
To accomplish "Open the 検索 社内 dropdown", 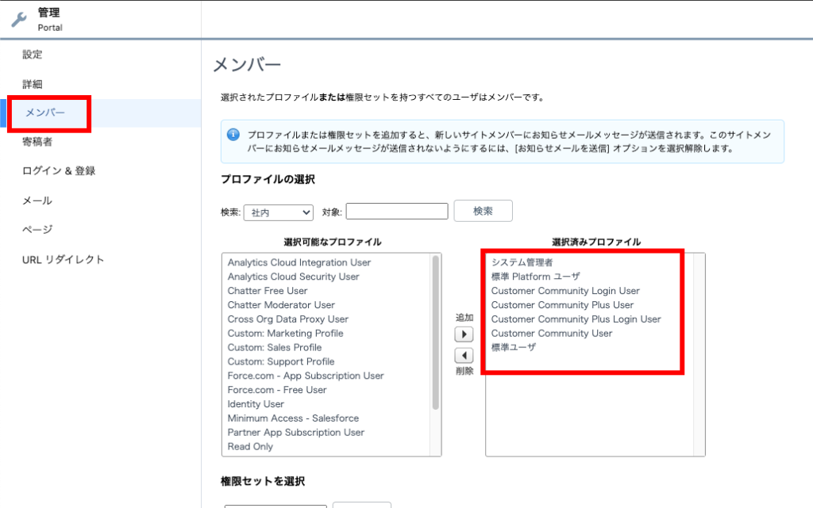I will click(279, 212).
